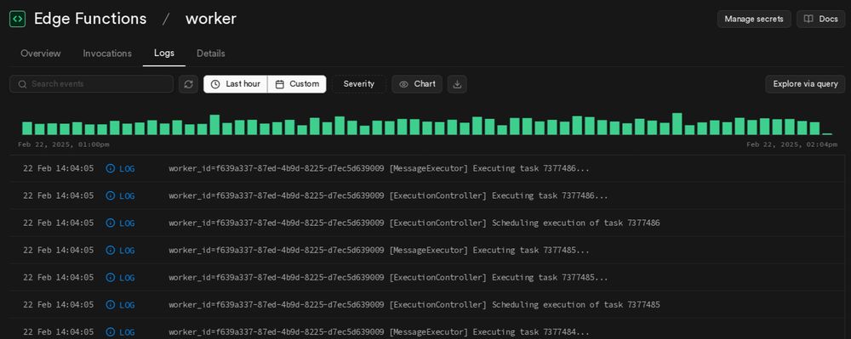Select the Last hour time range
851x339 pixels.
coord(236,84)
